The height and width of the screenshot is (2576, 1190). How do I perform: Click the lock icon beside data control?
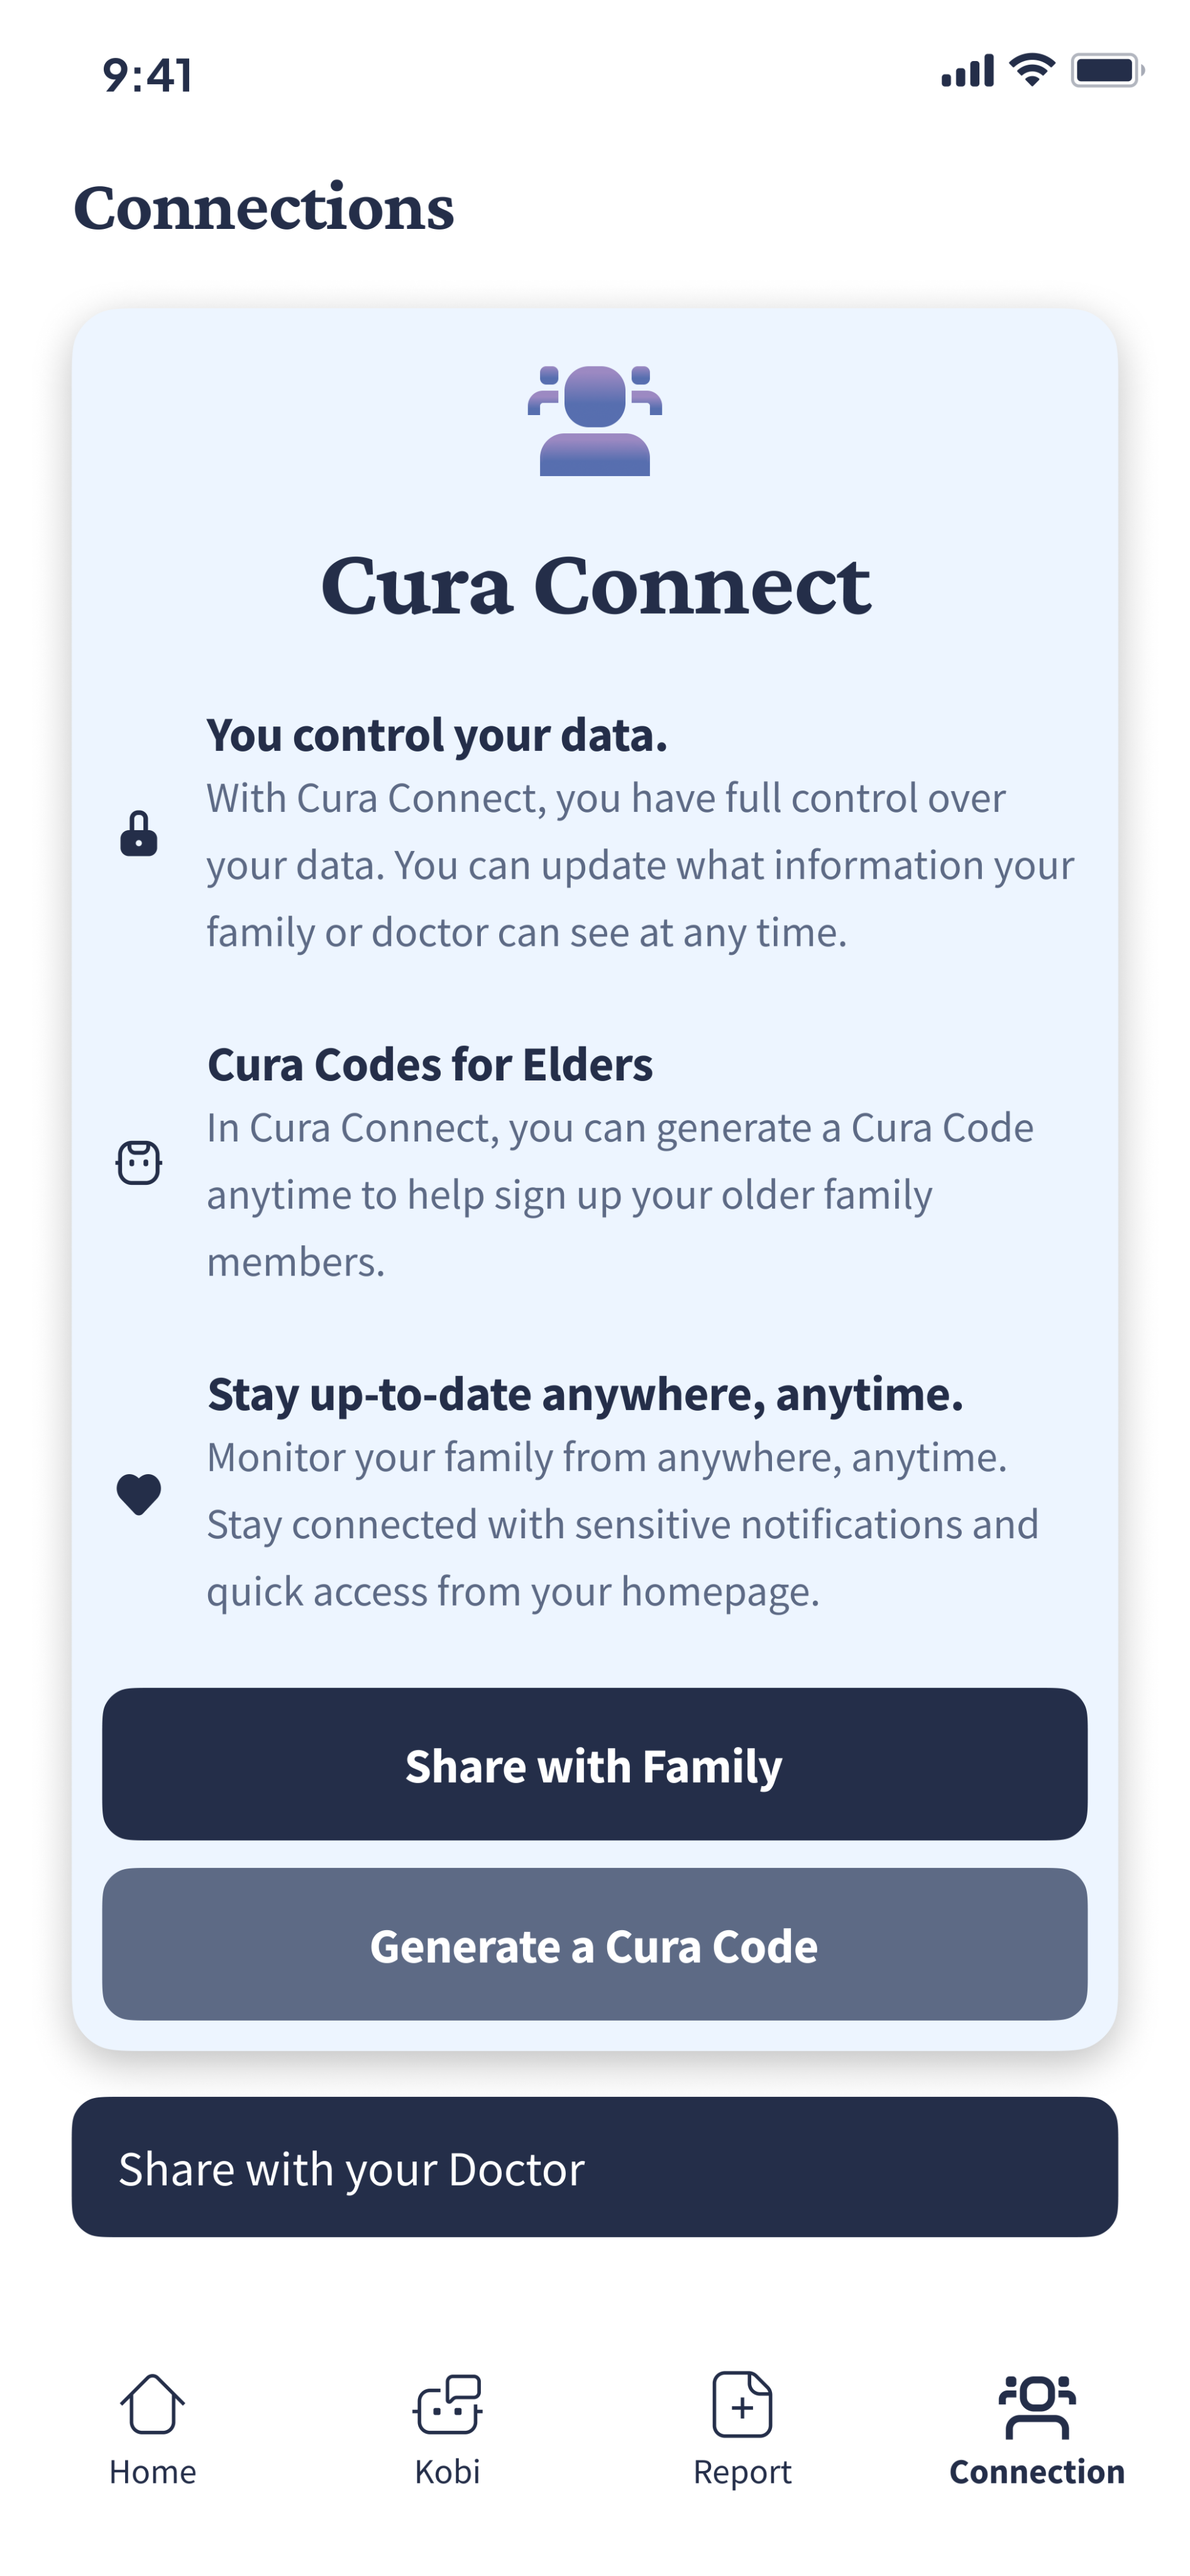(139, 834)
